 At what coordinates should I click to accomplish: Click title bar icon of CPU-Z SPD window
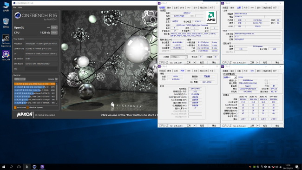pos(223,66)
